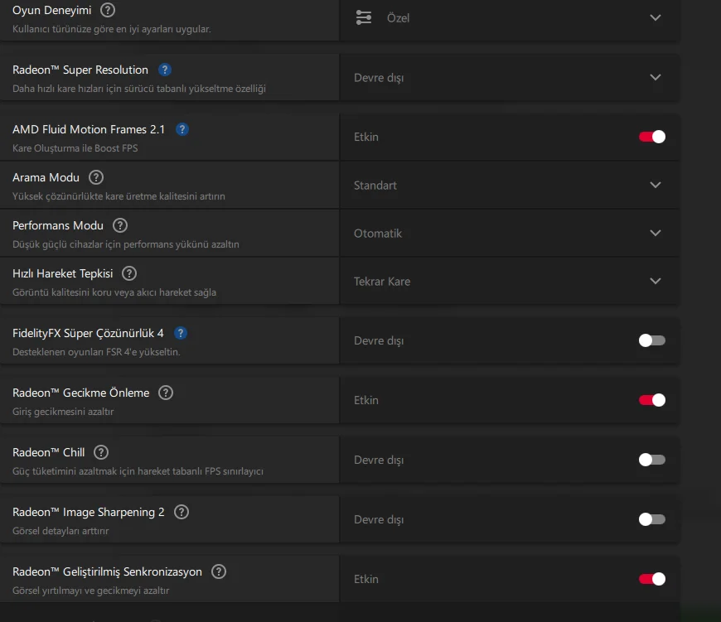Show Radeon Super Resolution help tooltip
721x622 pixels.
click(x=165, y=70)
